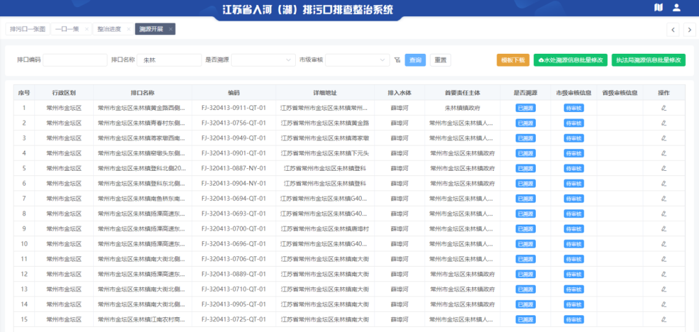Screen dimensions: 699x332
Task: Edit row 11 coded FJ-320413-0706-QT-01
Action: [x=664, y=260]
